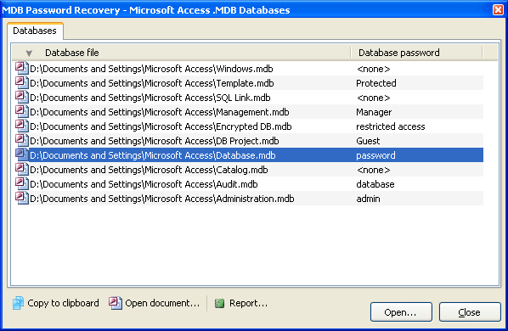Close the window with the red X
Screen dimensions: 508x331
pos(498,9)
